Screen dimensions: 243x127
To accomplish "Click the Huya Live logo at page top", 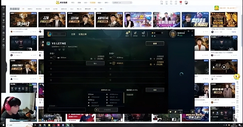I will [62, 2].
